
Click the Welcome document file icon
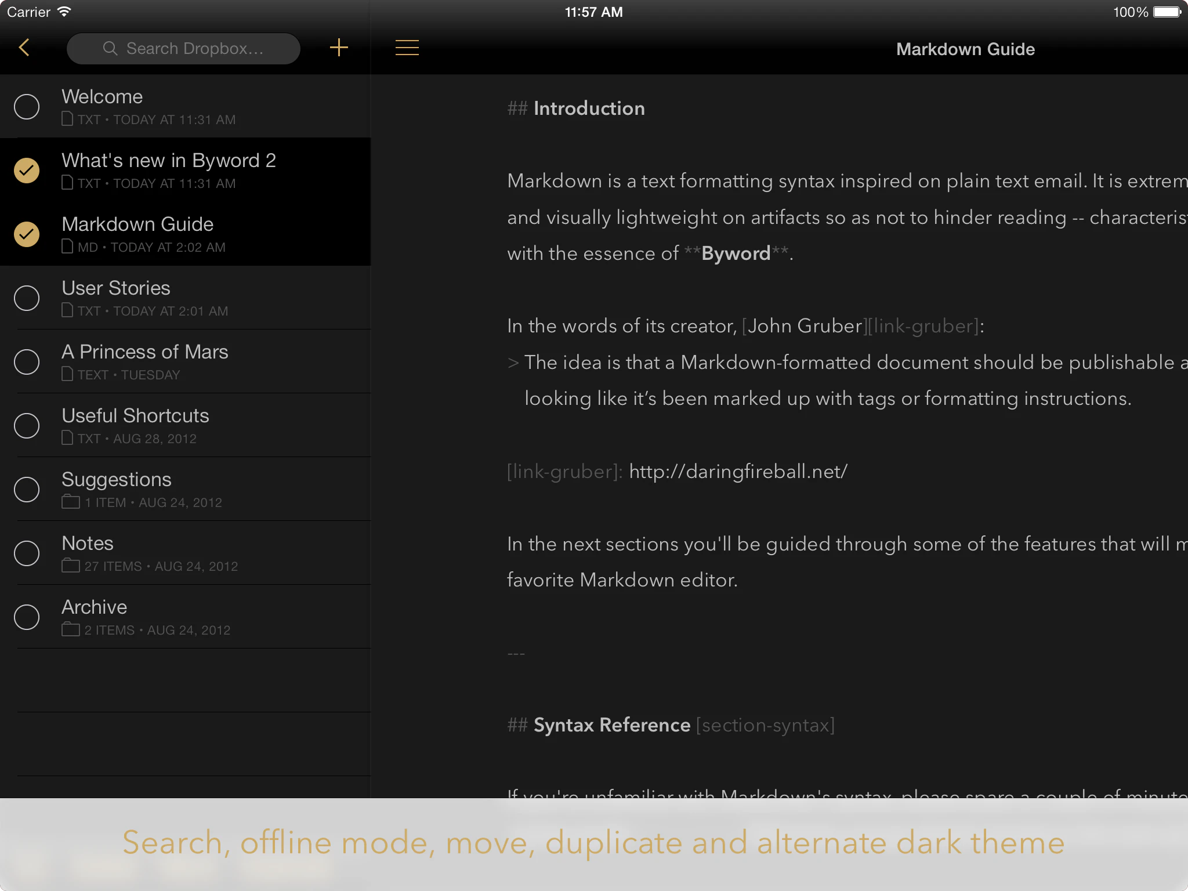(67, 119)
